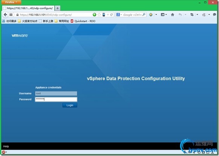
Task: Click the mobile phone icon in address bar
Action: [x=104, y=15]
